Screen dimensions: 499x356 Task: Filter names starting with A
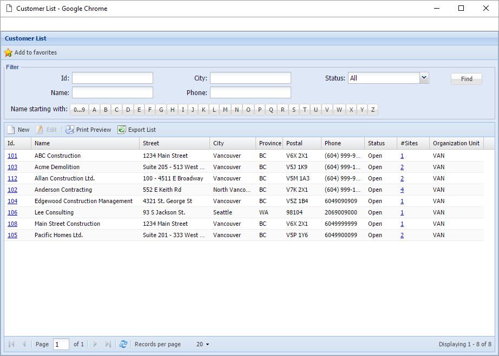pyautogui.click(x=94, y=109)
